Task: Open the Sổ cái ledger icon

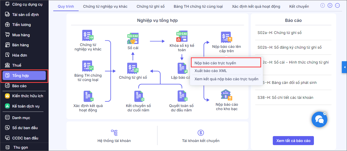Action: point(133,39)
